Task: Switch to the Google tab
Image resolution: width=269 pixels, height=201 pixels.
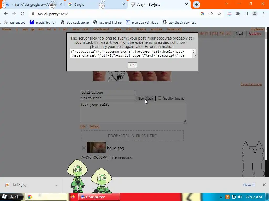Action: point(96,5)
